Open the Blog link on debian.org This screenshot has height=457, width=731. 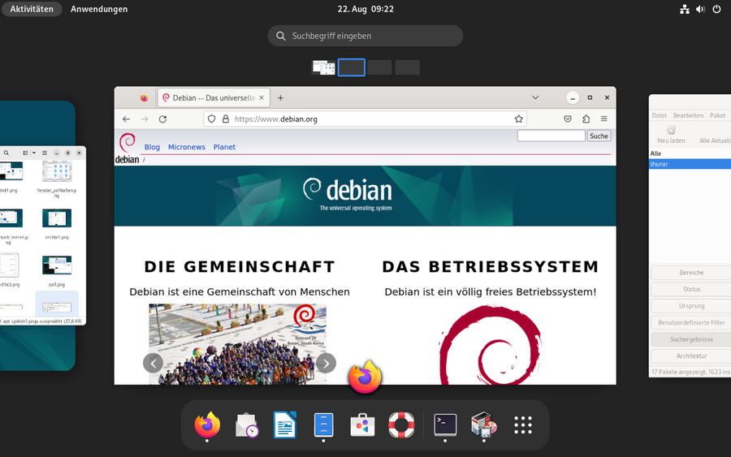(x=152, y=147)
